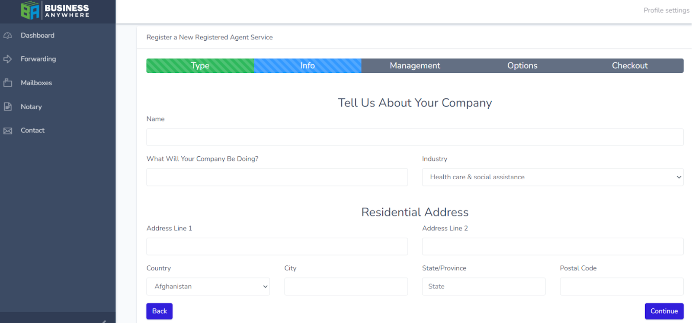Click the Address Line 1 label

169,228
